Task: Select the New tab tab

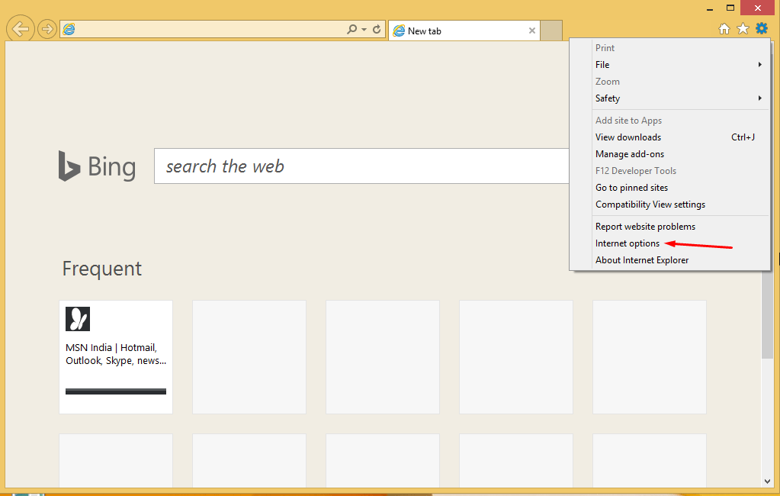Action: 464,31
